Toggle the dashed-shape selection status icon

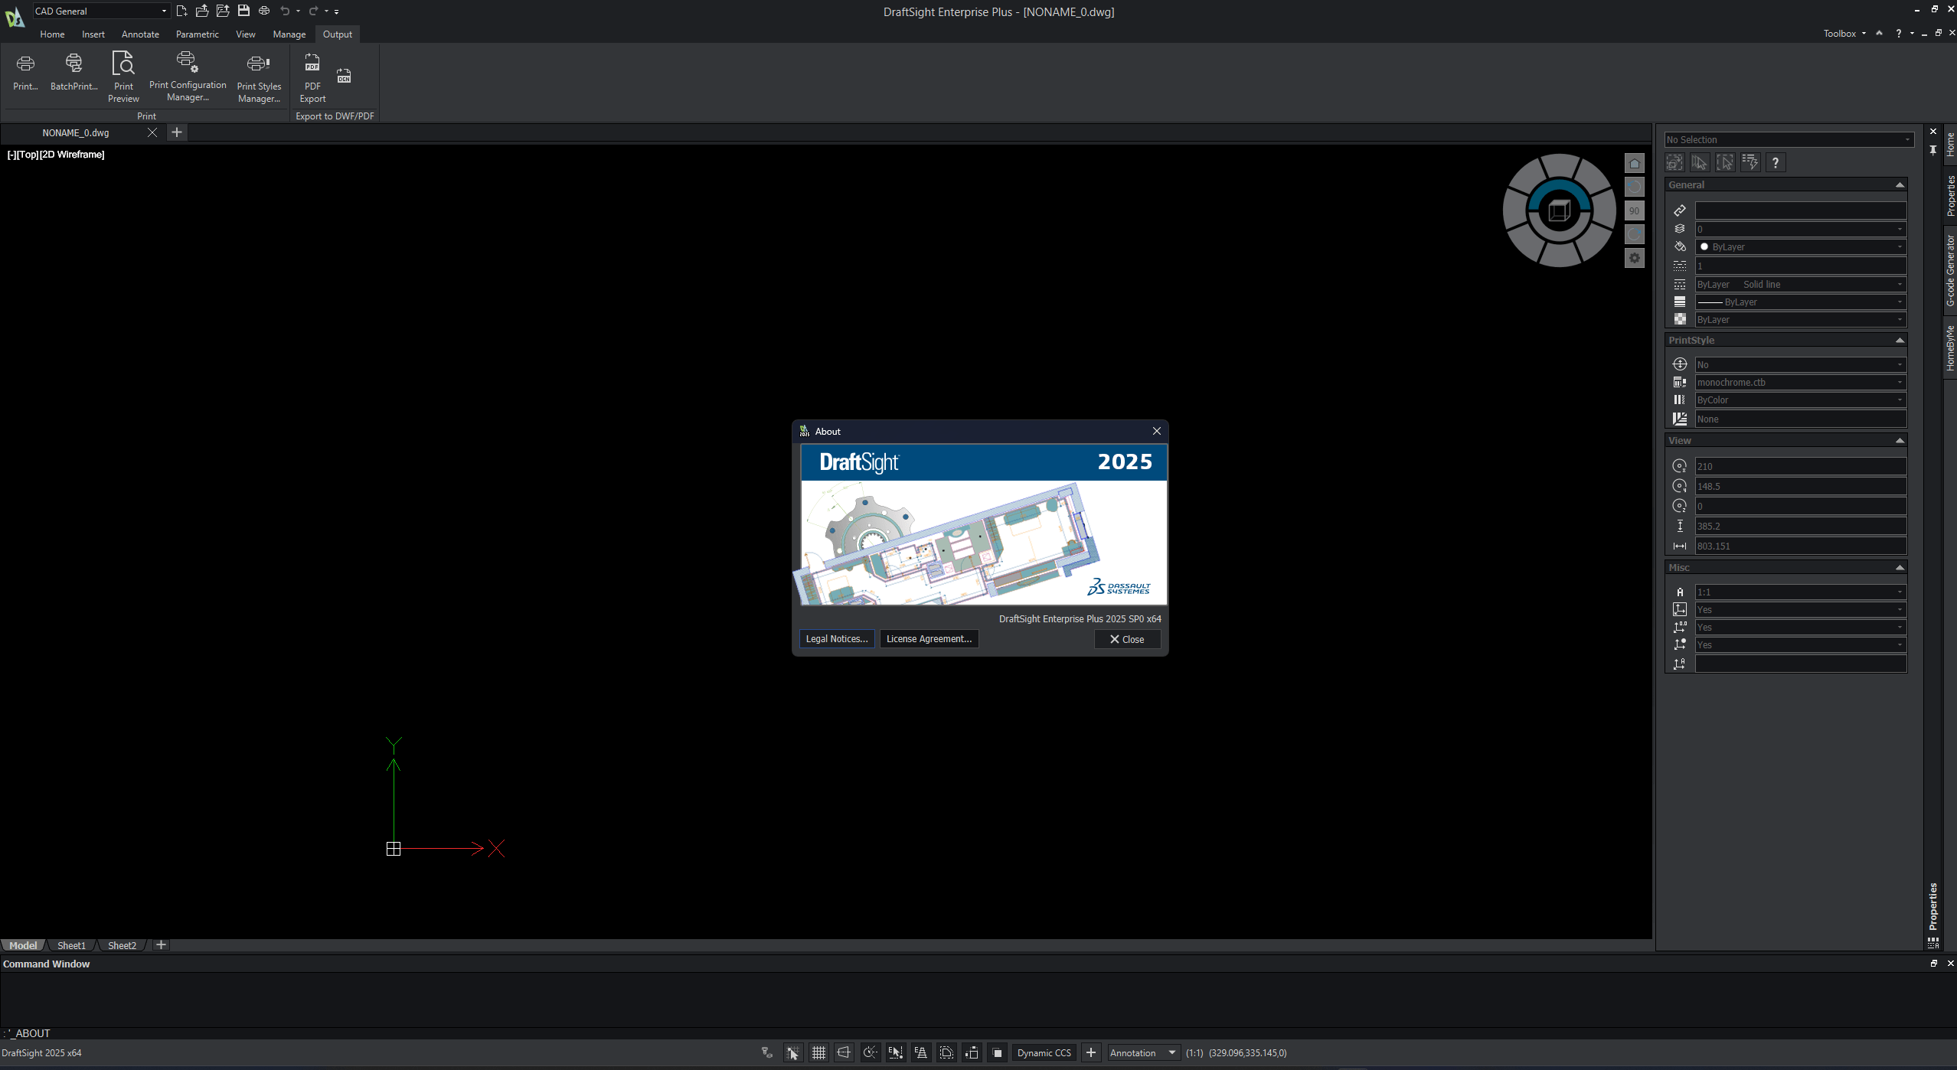click(x=946, y=1052)
